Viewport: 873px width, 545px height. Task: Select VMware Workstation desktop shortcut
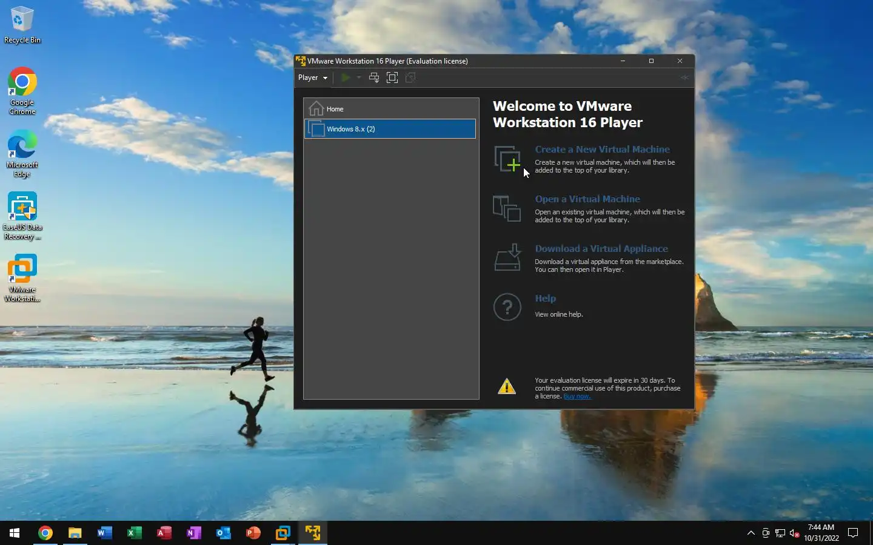(x=22, y=279)
